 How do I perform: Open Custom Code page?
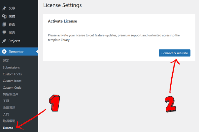pos(12,88)
